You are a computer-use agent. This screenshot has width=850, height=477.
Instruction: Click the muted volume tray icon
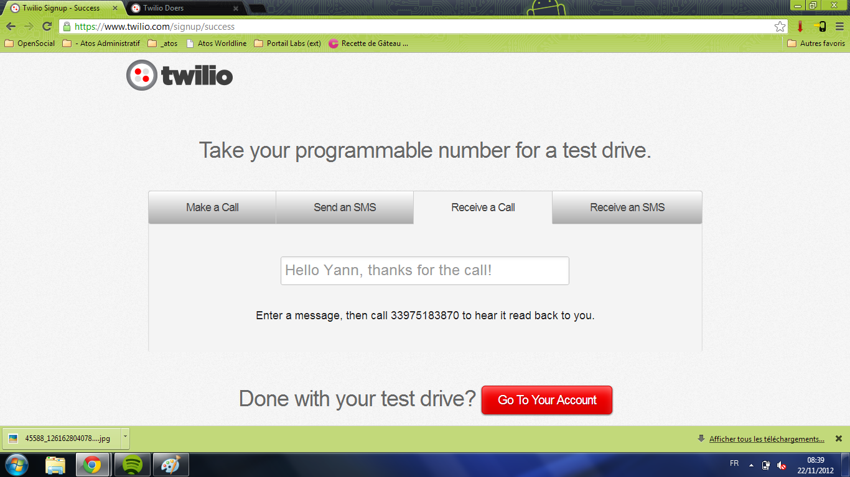782,465
